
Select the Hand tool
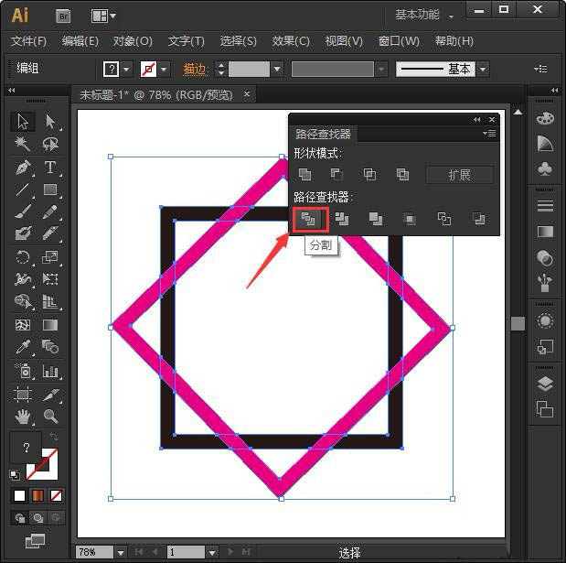point(23,417)
